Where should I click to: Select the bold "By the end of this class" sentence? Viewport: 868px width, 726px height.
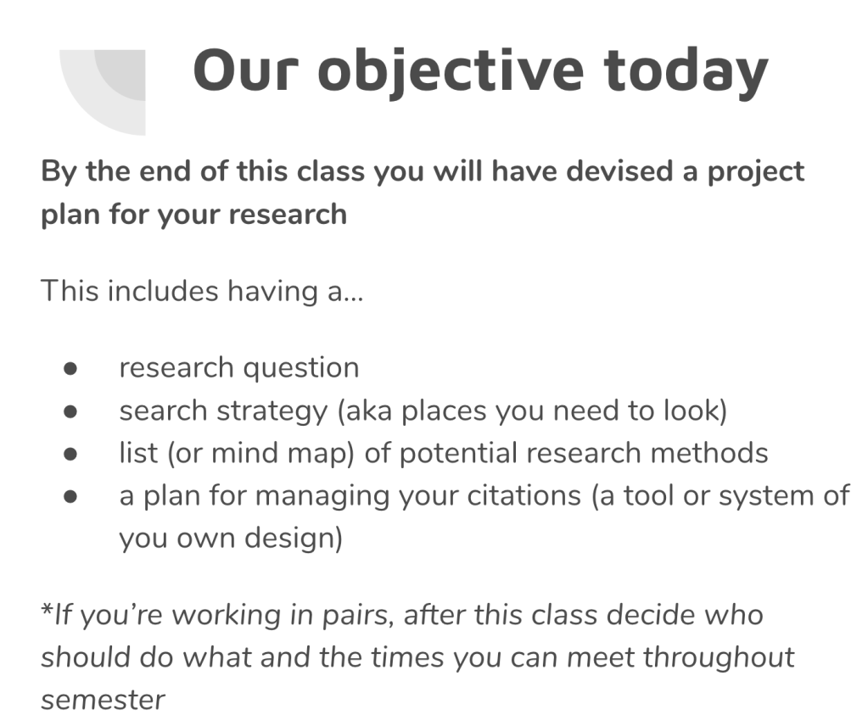point(423,172)
